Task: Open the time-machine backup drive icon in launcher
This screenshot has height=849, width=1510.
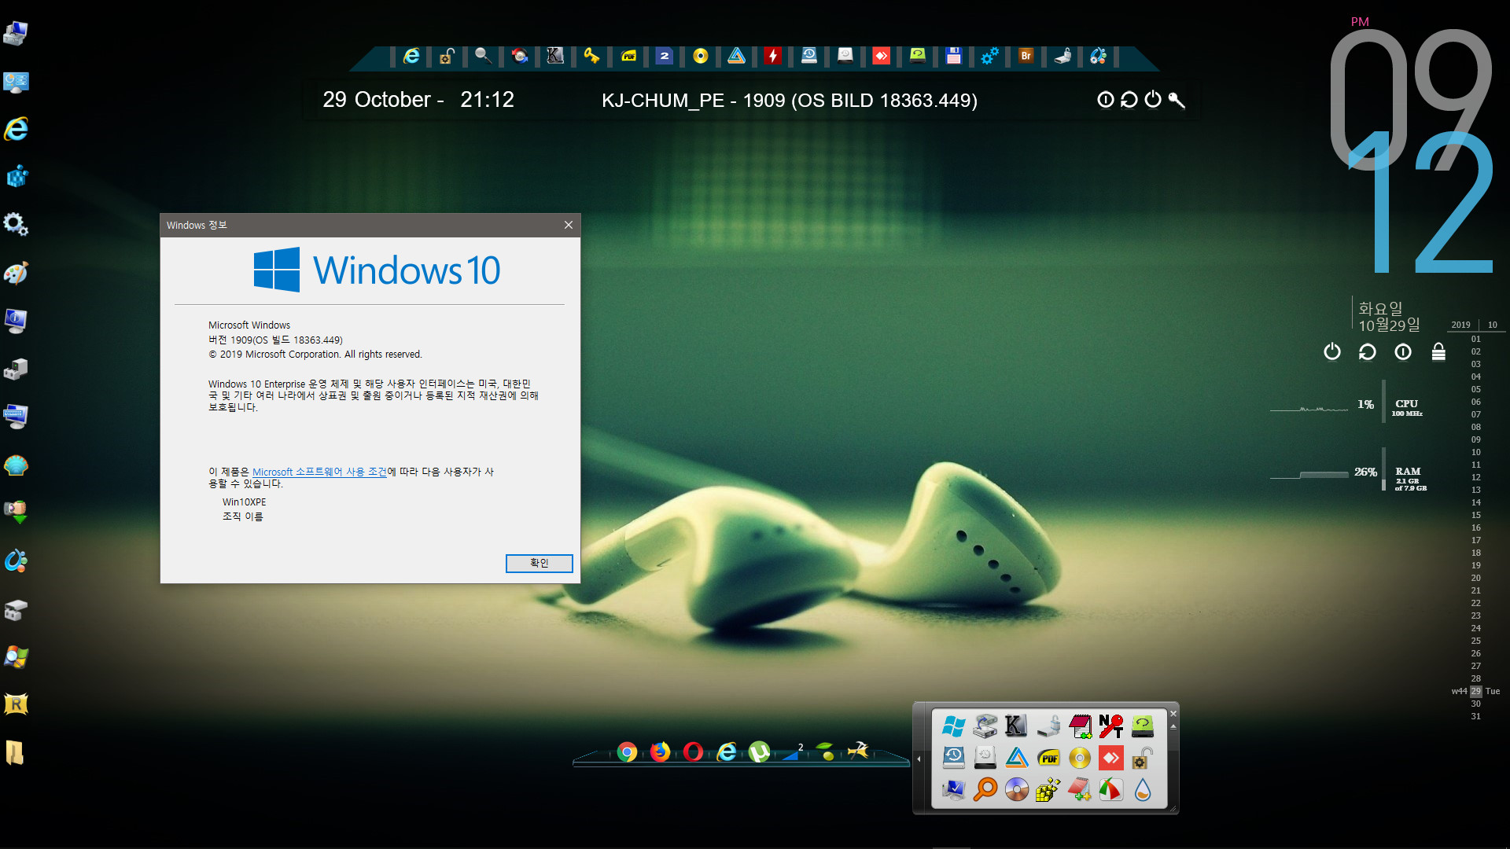Action: click(953, 758)
